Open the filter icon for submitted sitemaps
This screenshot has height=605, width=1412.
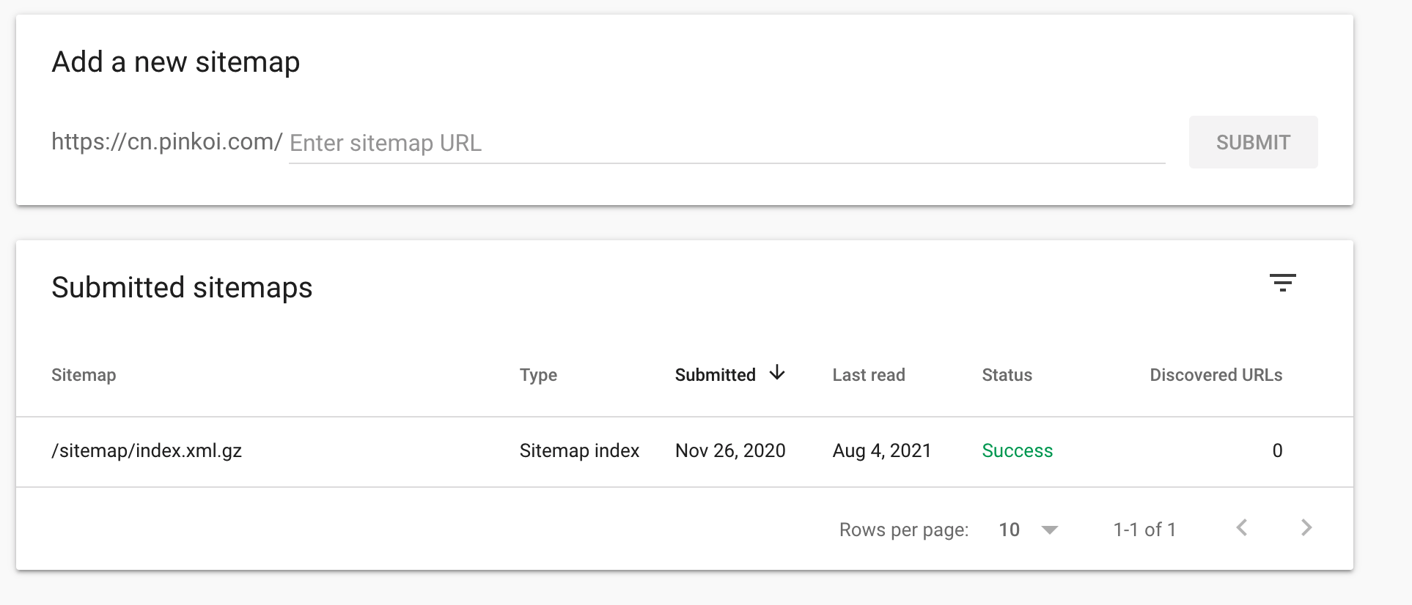tap(1282, 283)
